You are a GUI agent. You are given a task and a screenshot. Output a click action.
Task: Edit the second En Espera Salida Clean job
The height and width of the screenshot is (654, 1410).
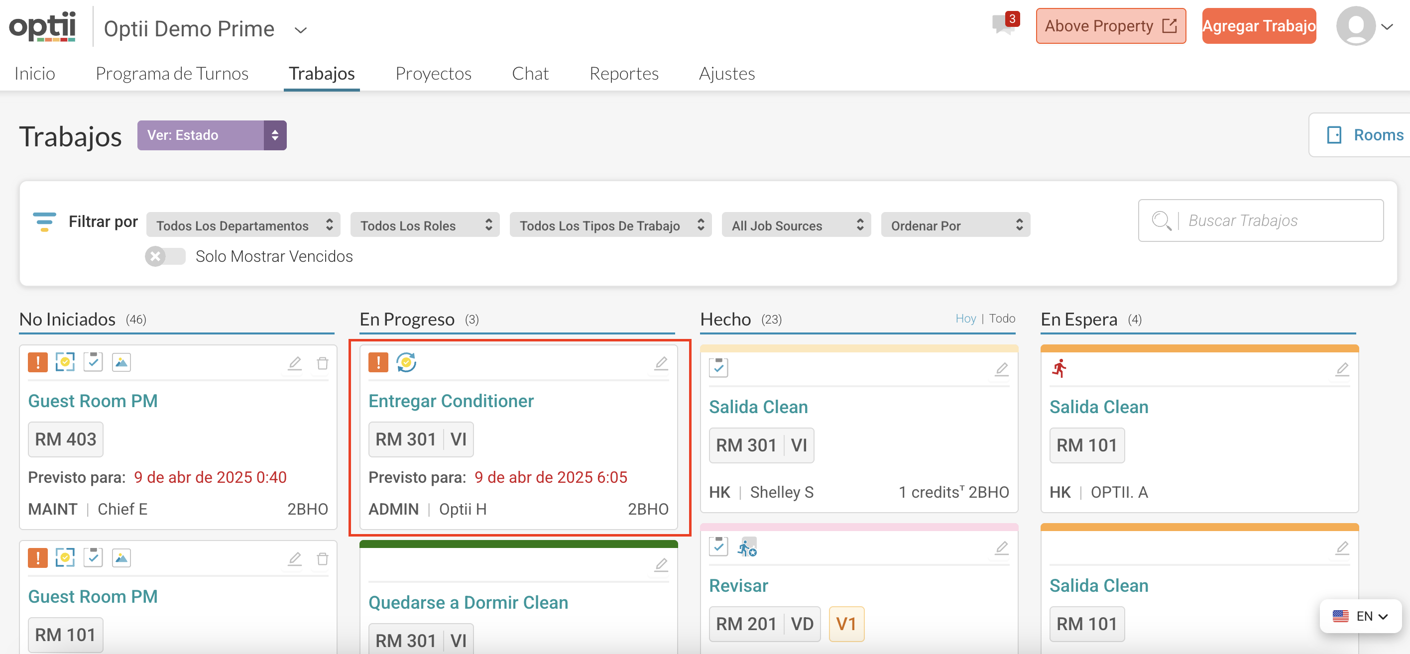coord(1342,547)
